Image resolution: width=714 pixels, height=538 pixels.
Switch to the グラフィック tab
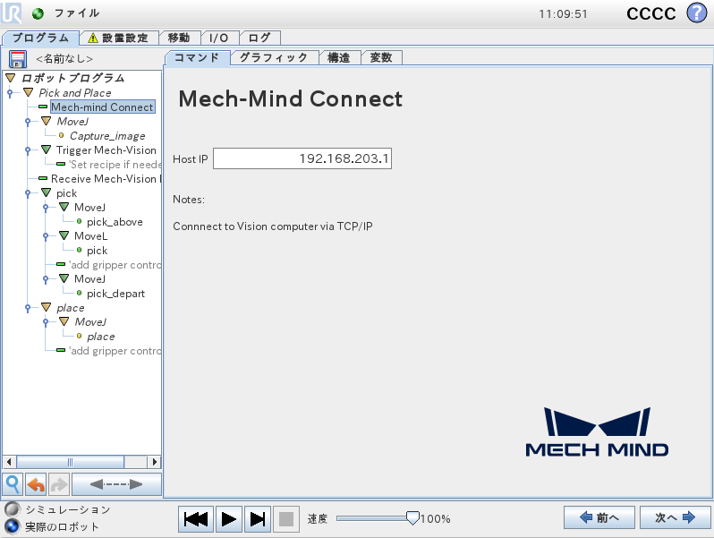274,58
